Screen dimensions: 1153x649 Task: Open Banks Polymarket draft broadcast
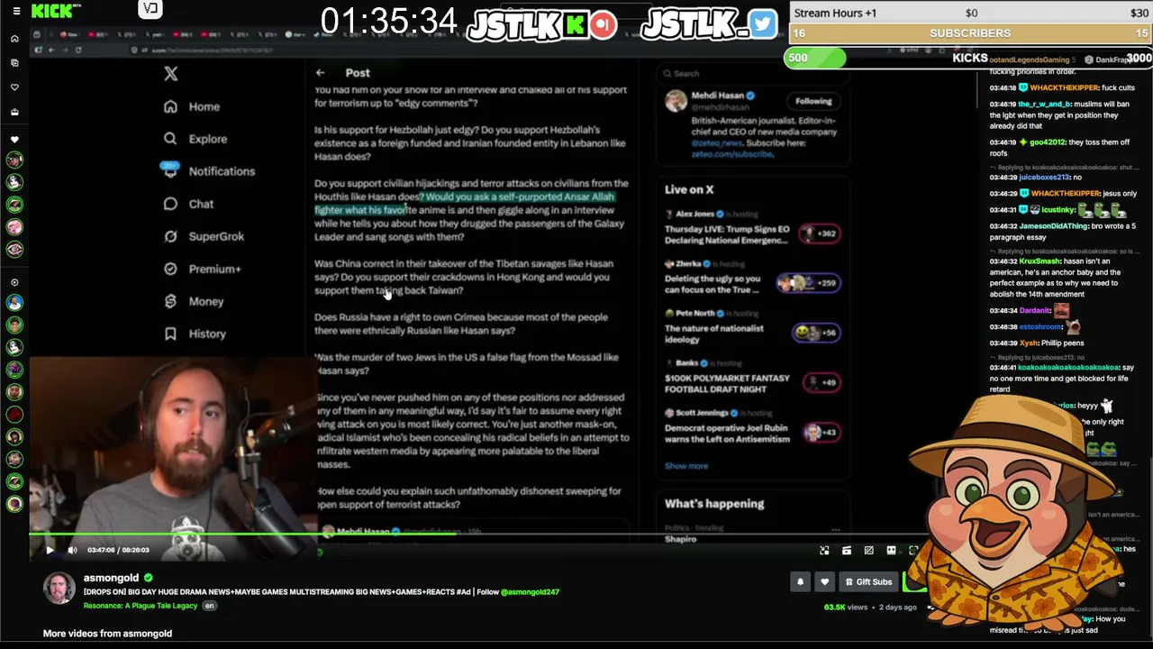coord(752,377)
